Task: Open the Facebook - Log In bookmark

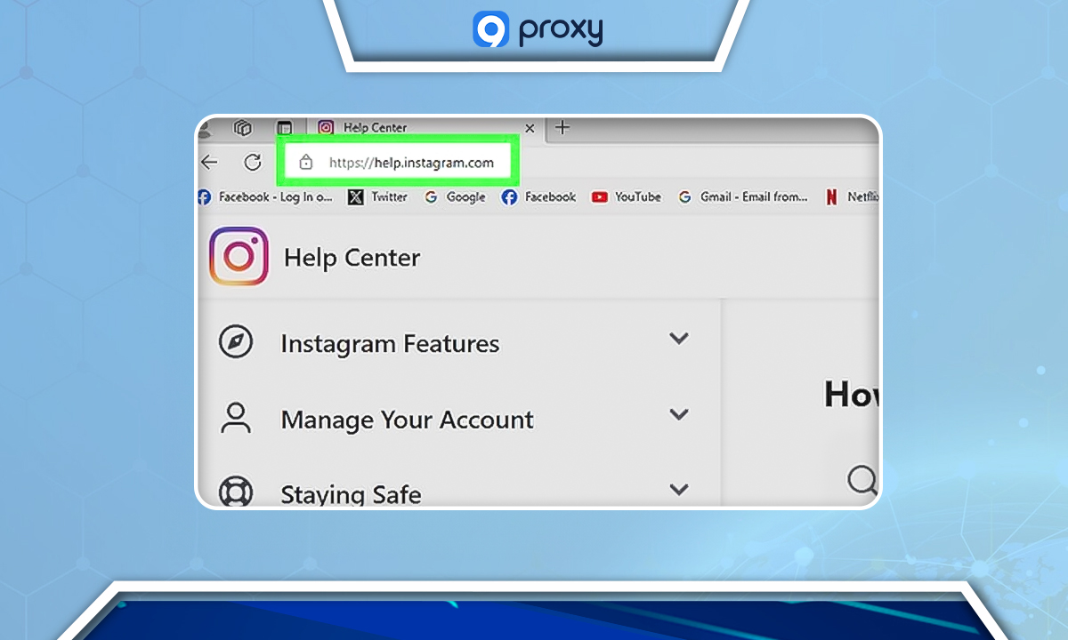Action: 267,196
